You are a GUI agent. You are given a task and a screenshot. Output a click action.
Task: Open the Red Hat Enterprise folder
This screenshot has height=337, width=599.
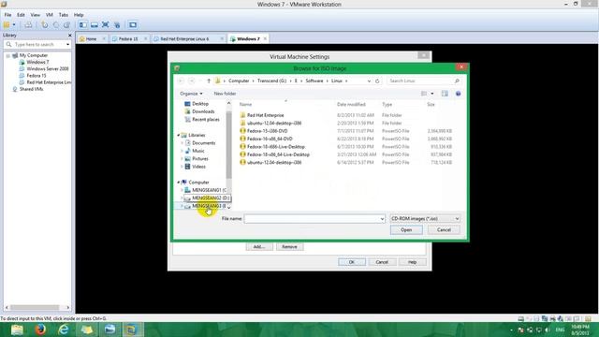(265, 115)
